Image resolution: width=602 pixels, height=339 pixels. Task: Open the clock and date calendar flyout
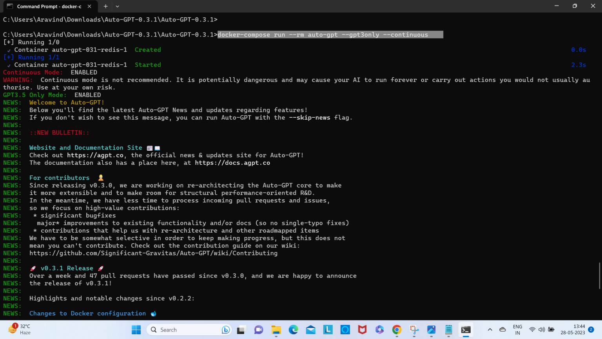coord(573,330)
